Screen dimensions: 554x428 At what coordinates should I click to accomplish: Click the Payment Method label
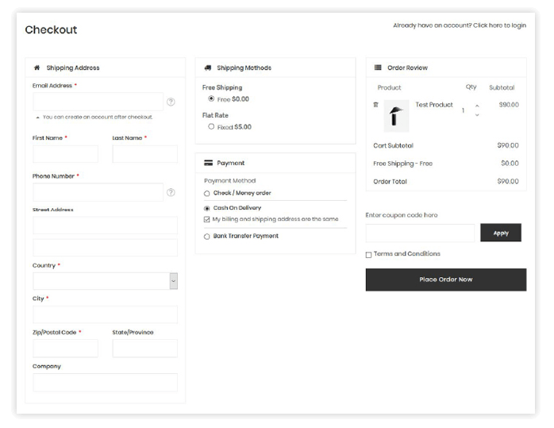(x=229, y=180)
